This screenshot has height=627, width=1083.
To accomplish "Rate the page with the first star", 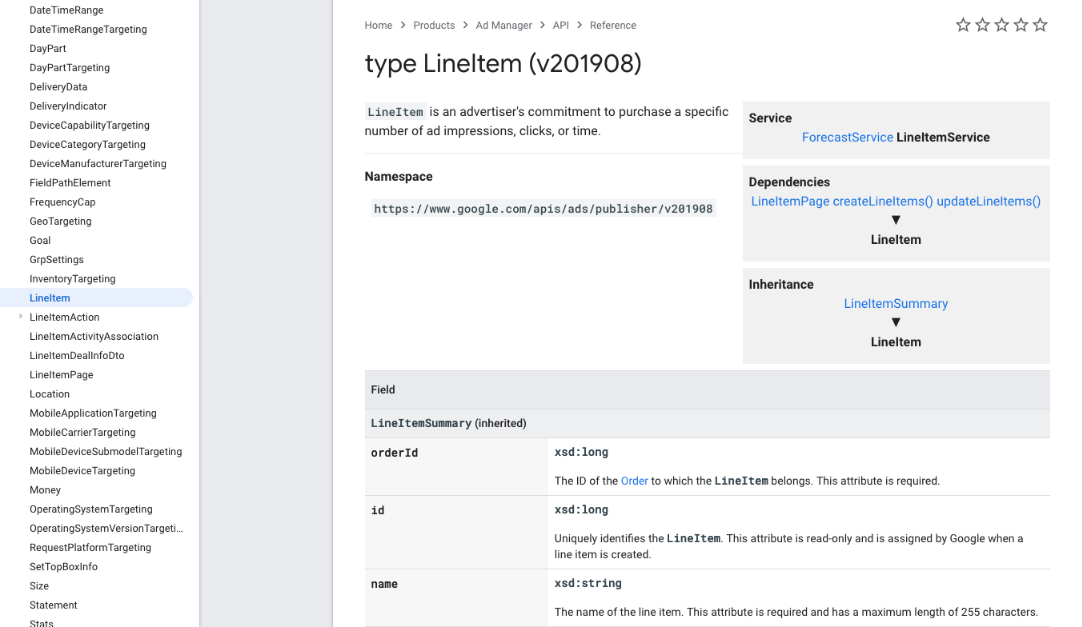I will [963, 25].
